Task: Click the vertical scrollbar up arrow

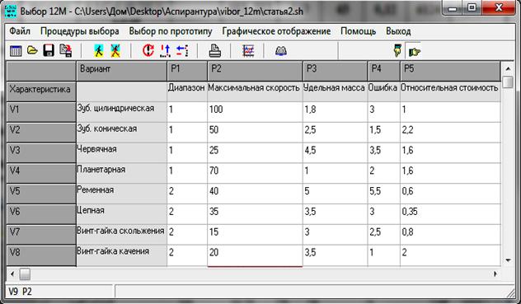Action: [508, 68]
